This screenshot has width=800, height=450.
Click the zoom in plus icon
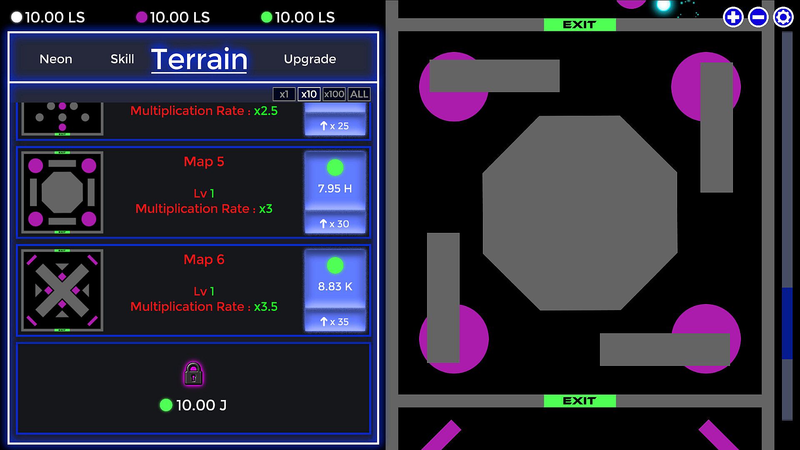click(733, 17)
